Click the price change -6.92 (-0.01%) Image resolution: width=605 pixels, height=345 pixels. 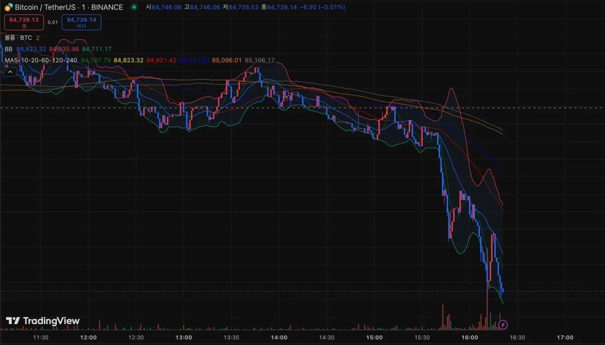click(x=323, y=7)
